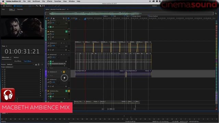Click the blue playhead marker on ruler
The image size is (219, 123).
85,19
